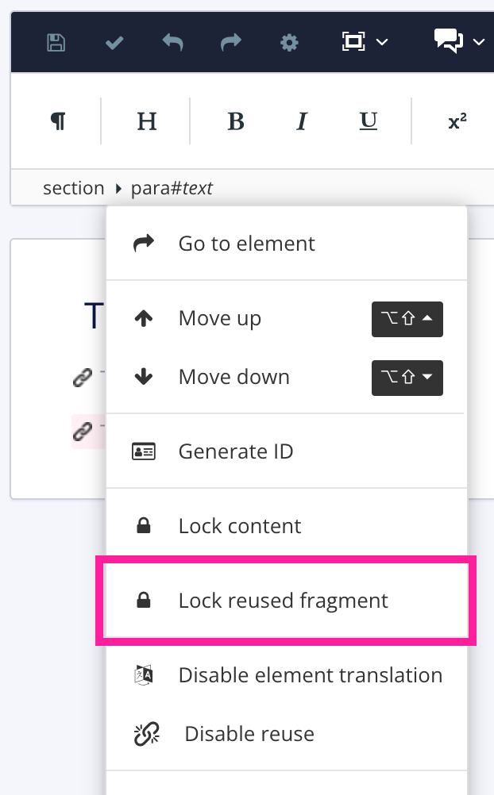Open the comments panel icon
494x795 pixels.
click(x=449, y=41)
